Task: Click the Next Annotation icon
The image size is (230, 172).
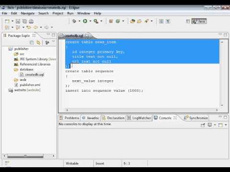Action: click(7, 27)
